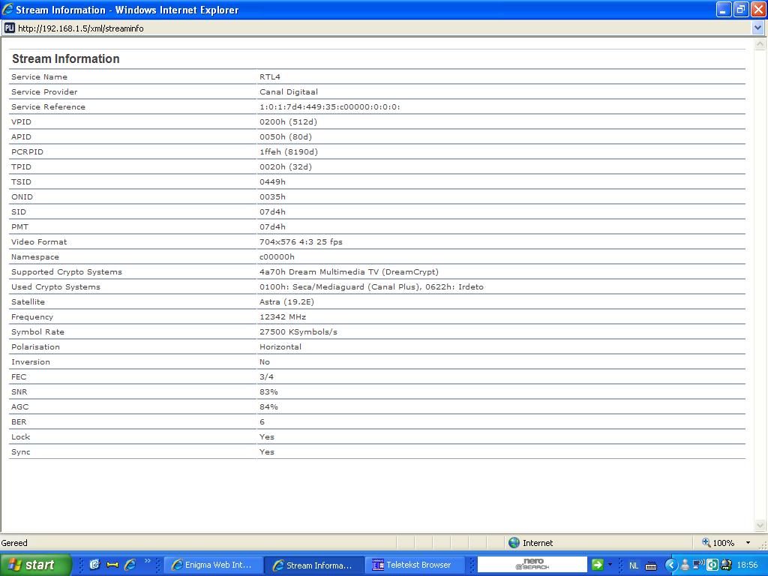768x576 pixels.
Task: Launch Outlook Express from quick launch
Action: [95, 565]
